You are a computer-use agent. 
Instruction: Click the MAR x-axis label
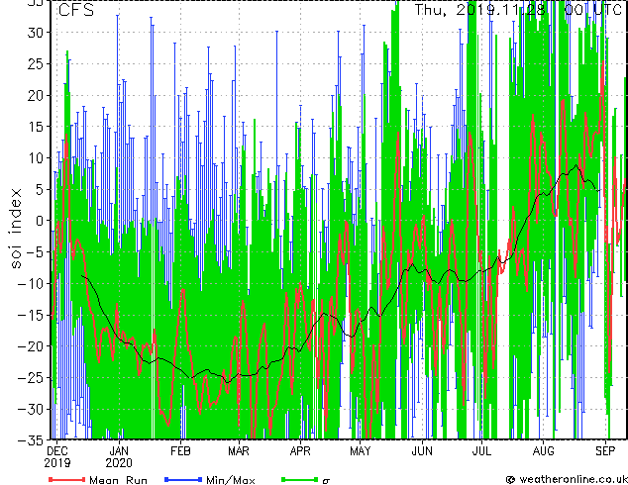(x=239, y=451)
